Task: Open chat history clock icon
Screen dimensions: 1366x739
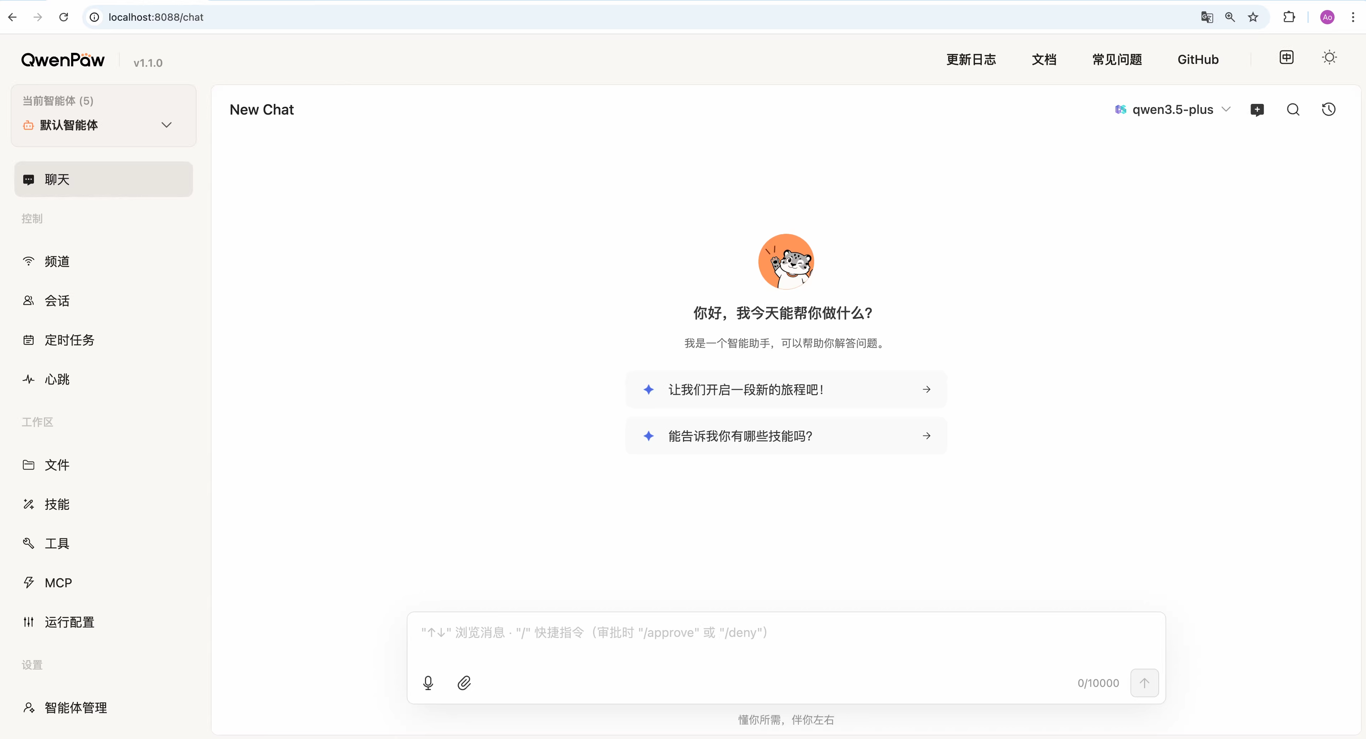Action: coord(1328,110)
